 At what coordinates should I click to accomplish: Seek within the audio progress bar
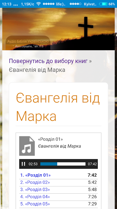pos(63,164)
